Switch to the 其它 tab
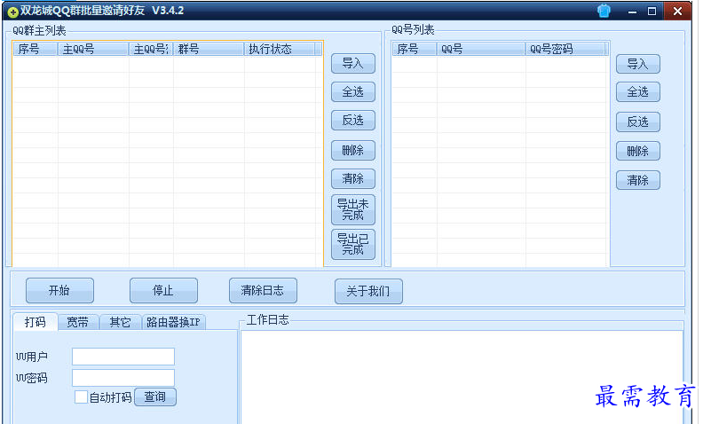This screenshot has width=703, height=424. pyautogui.click(x=120, y=322)
